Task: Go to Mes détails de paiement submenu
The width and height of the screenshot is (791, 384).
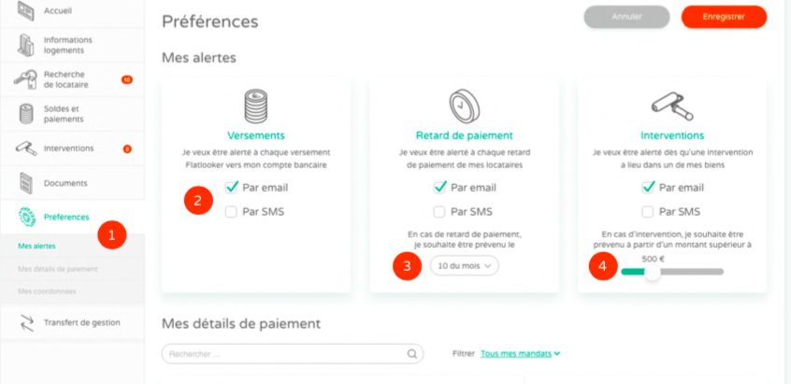Action: pyautogui.click(x=58, y=269)
